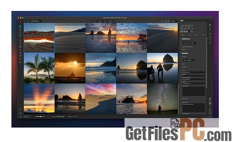Click the Description text box in Metadata
This screenshot has height=142, width=232.
tap(194, 91)
